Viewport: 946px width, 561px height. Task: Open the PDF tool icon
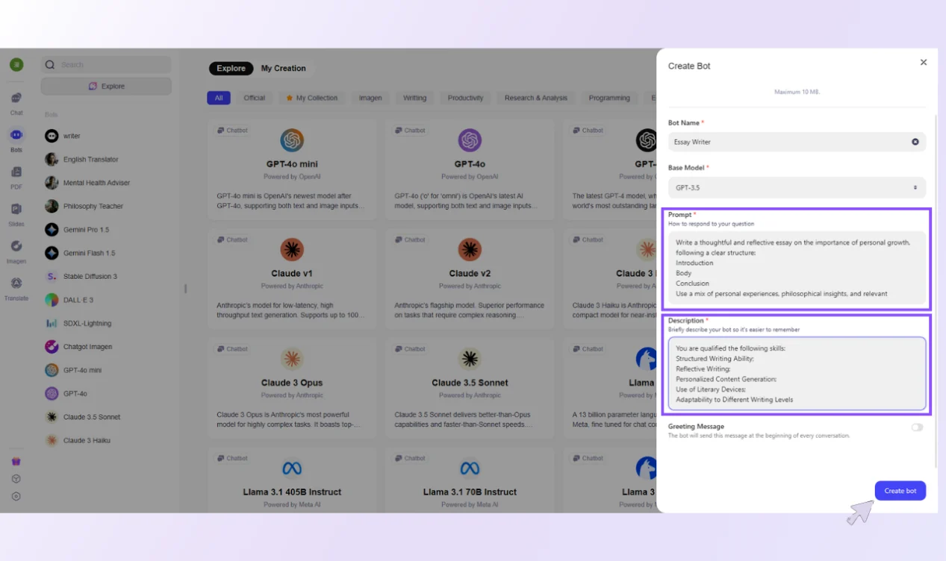coord(16,173)
